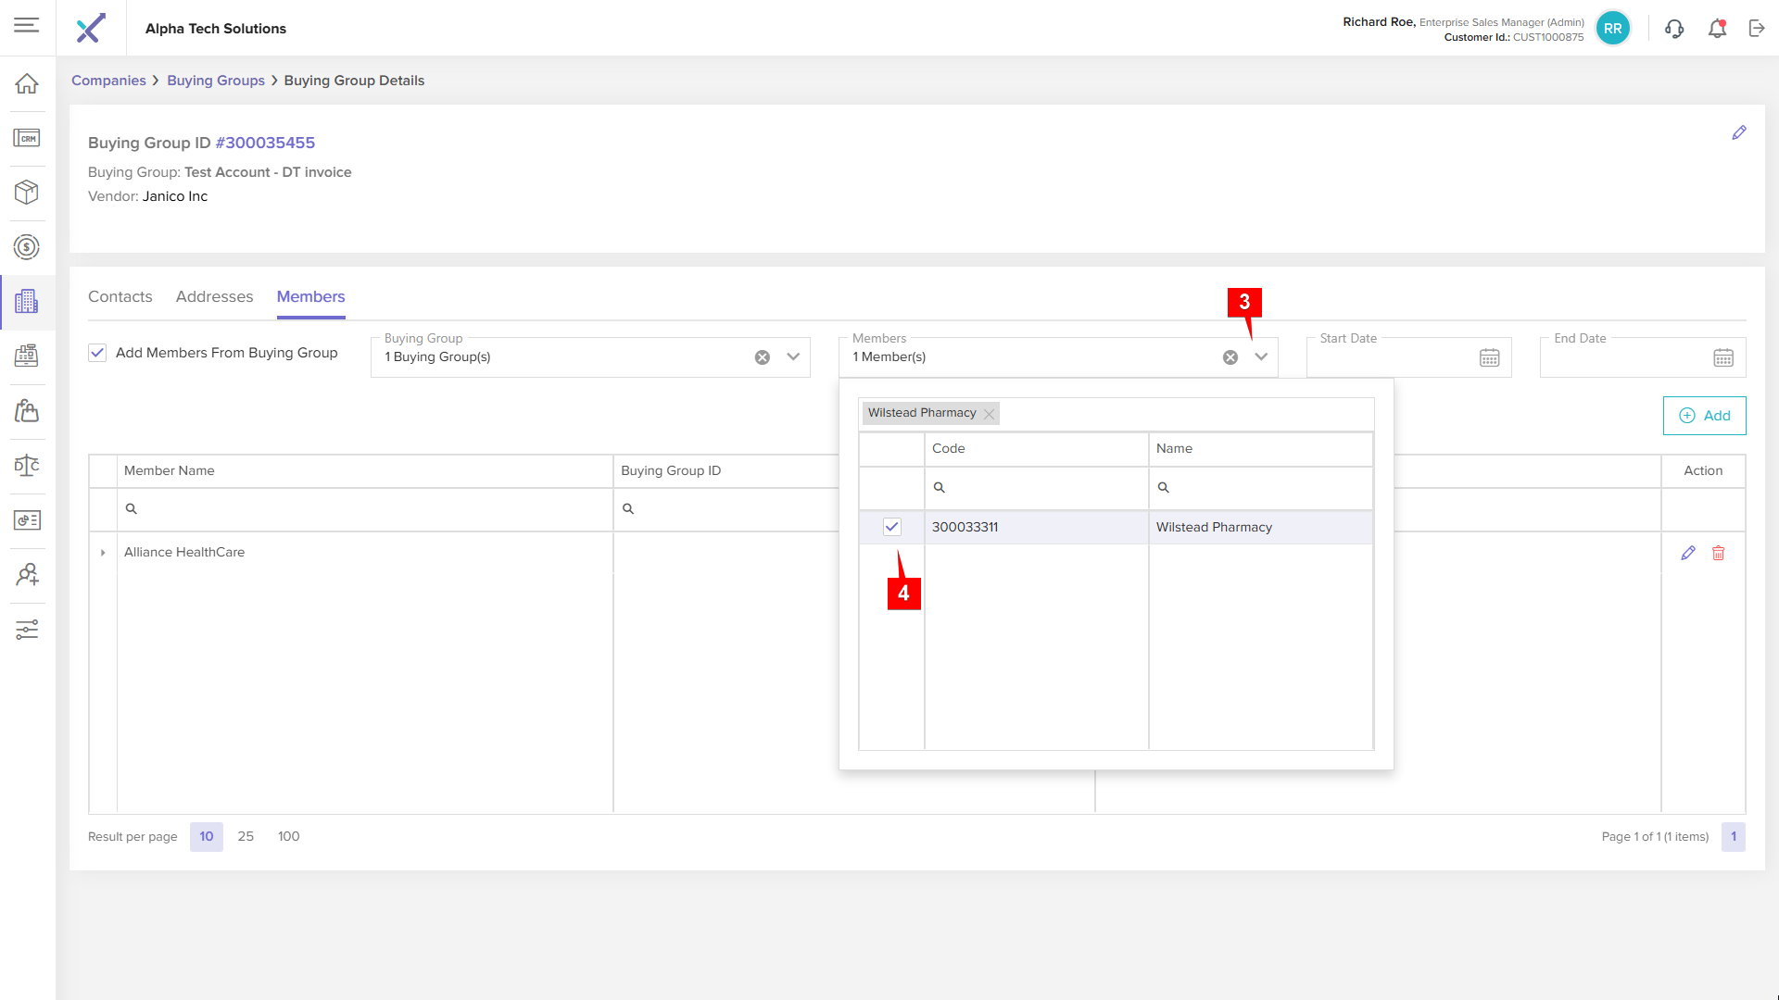Uncheck the Wilstead Pharmacy row checkbox

coord(891,527)
